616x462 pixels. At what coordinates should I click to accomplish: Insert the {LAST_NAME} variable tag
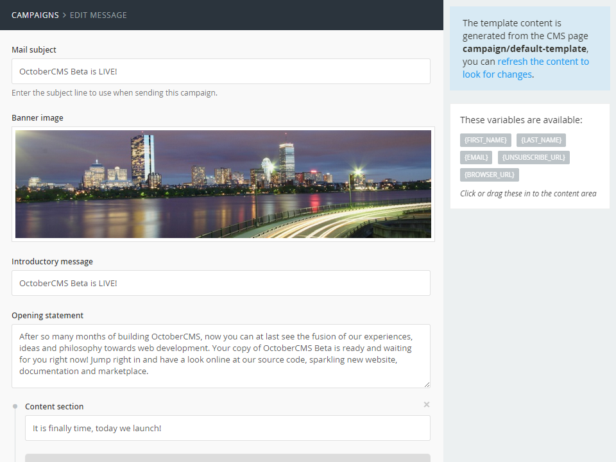(541, 141)
